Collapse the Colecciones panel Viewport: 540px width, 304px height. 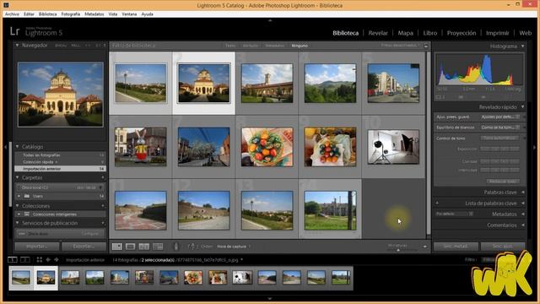17,206
